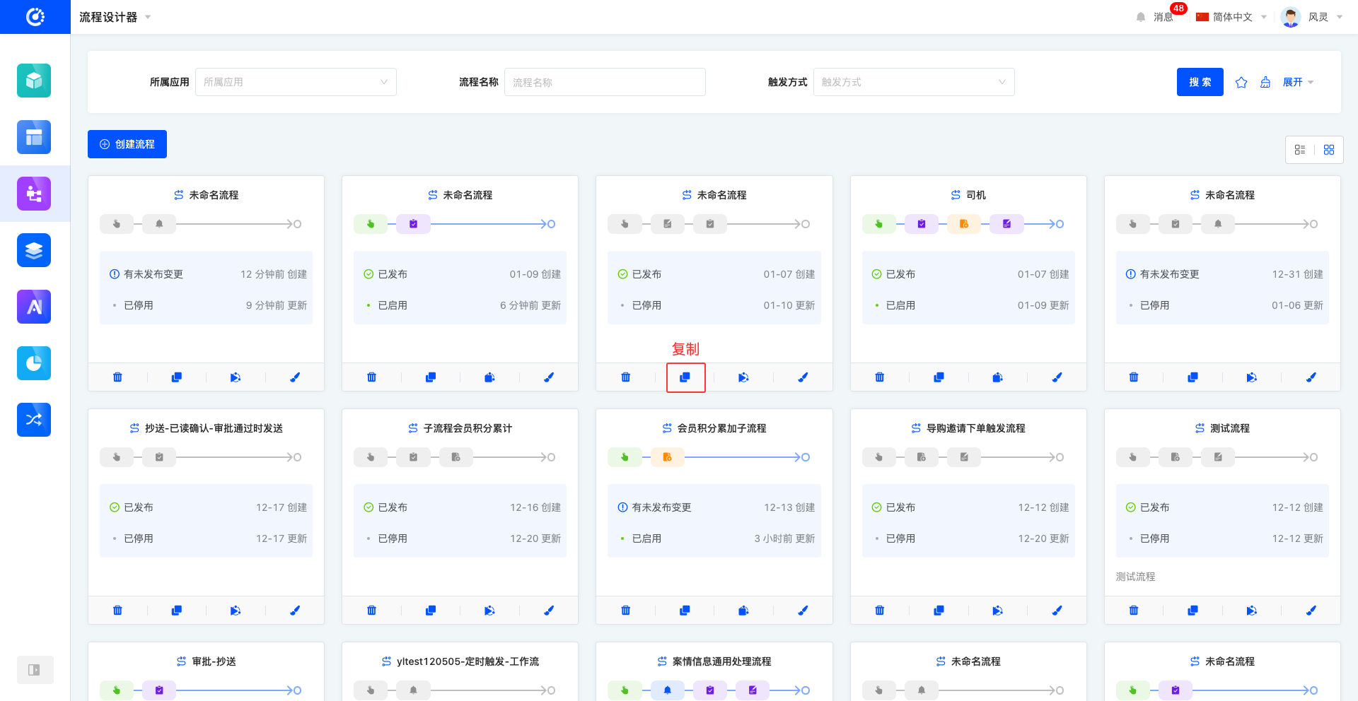Viewport: 1358px width, 701px height.
Task: Click the 搜索 button
Action: click(x=1200, y=82)
